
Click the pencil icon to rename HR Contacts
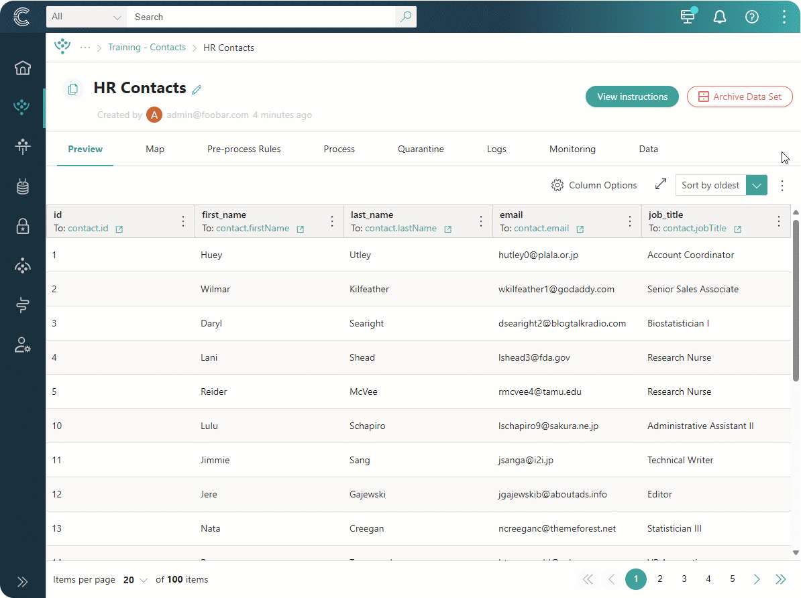click(197, 90)
